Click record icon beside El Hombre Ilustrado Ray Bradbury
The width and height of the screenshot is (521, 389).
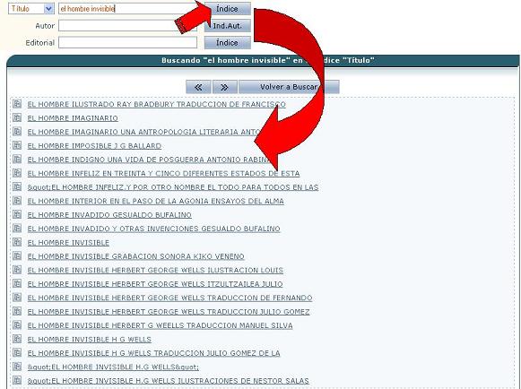(17, 104)
